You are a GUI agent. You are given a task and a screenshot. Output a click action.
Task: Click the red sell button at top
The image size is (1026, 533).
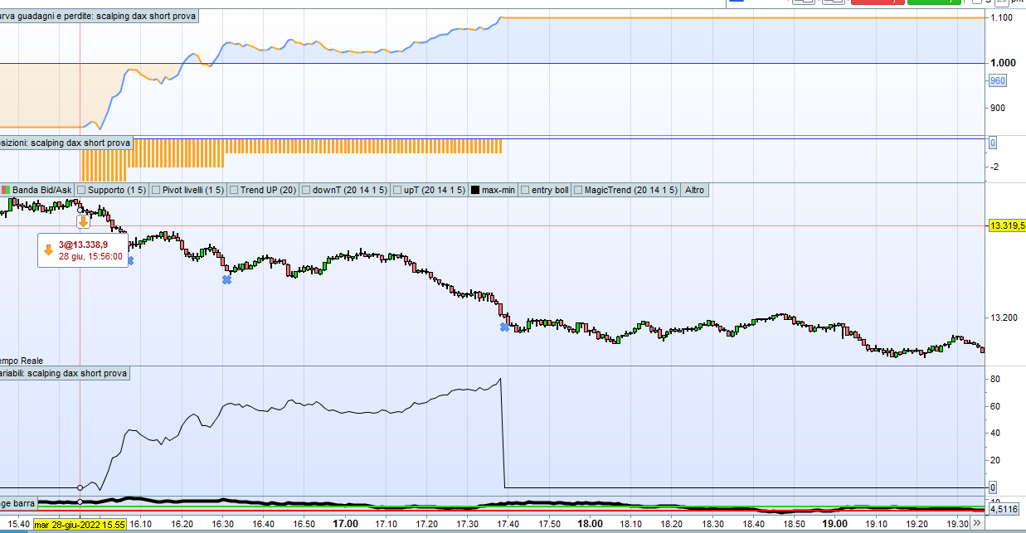(x=878, y=2)
